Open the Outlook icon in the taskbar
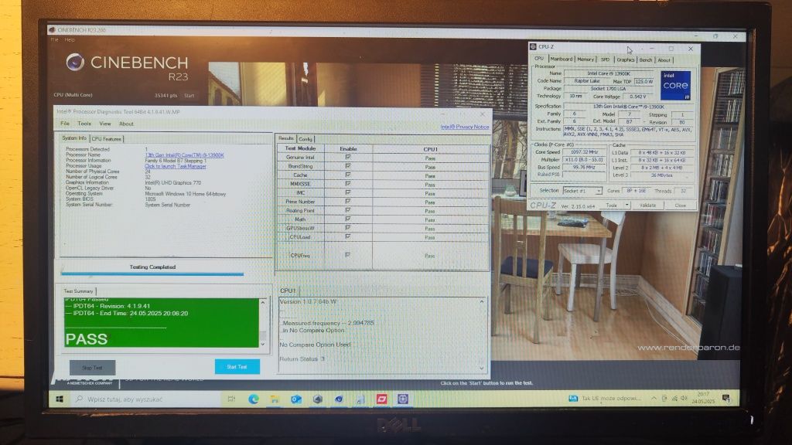 coord(296,399)
